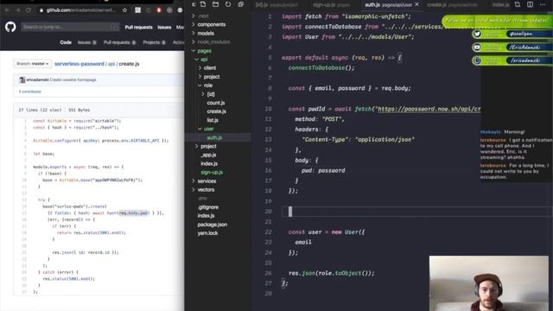Open list.js in the role folder
The width and height of the screenshot is (553, 311).
point(213,120)
